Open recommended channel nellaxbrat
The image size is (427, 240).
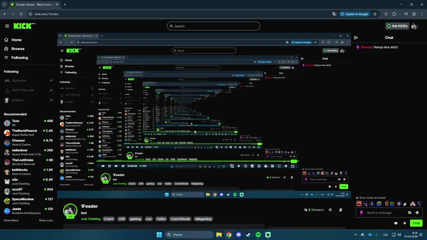28,152
